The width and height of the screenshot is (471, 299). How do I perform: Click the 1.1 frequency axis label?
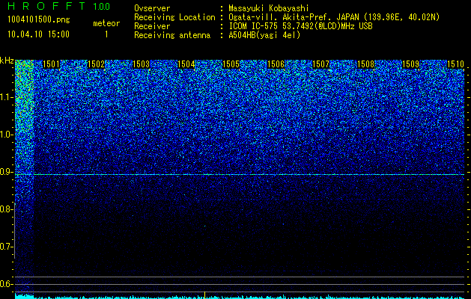(x=6, y=97)
